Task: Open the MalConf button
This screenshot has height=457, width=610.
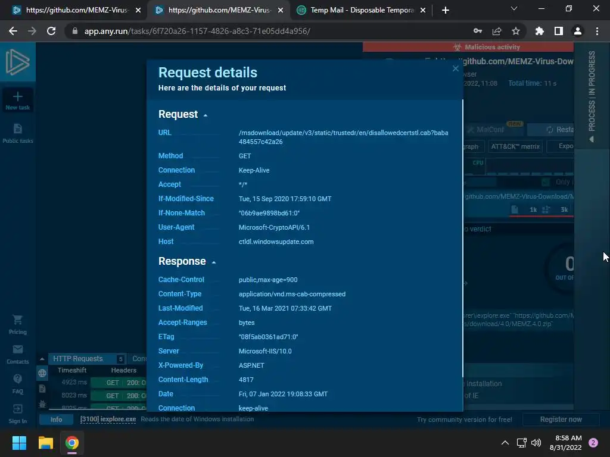Action: click(490, 130)
